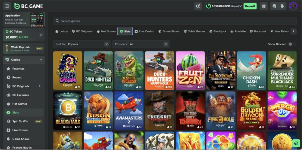Click the Search games input field
The height and width of the screenshot is (150, 302).
(175, 21)
